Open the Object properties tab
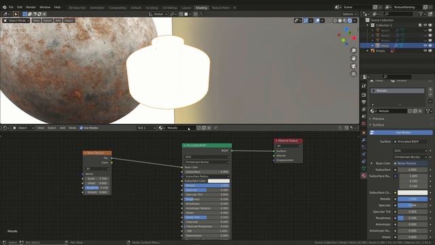 (x=364, y=133)
